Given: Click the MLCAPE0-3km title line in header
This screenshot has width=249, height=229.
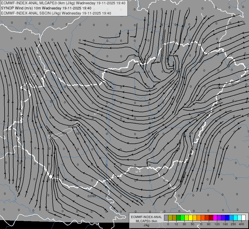Looking at the screenshot, I should tap(63, 3).
